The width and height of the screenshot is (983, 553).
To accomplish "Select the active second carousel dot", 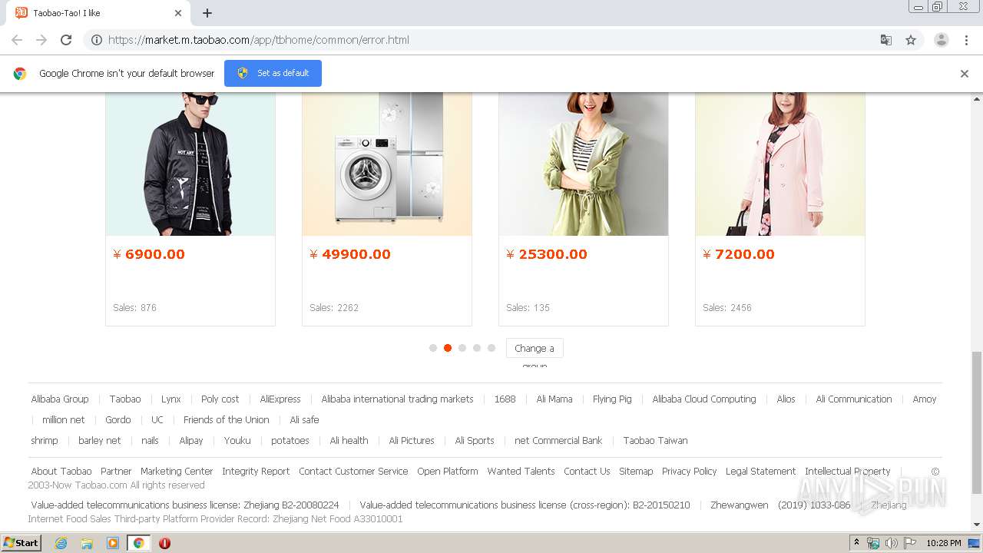I will point(448,348).
